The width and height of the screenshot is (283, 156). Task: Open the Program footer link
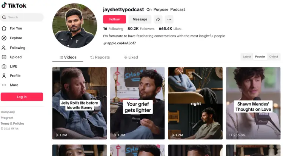[x=7, y=118]
